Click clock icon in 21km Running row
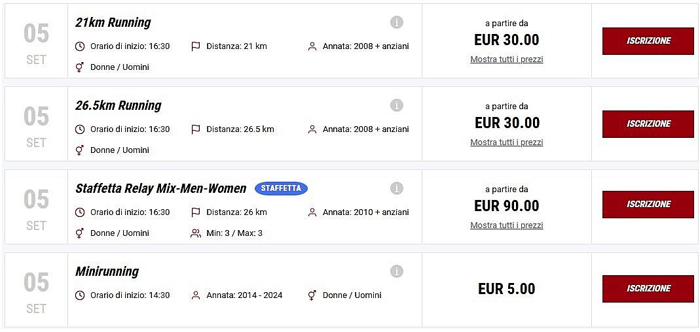 80,46
